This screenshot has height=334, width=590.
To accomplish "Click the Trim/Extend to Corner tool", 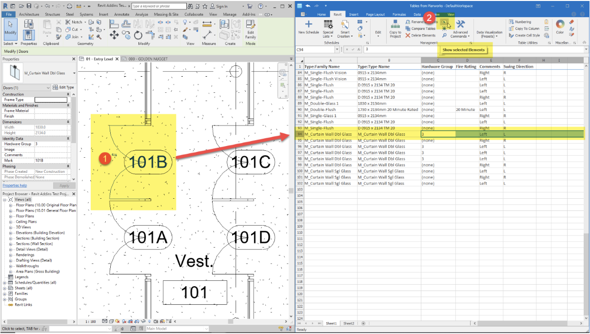I will tap(150, 35).
